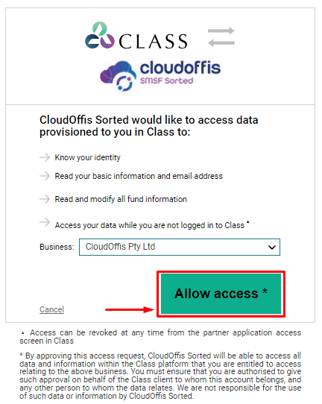Click the Know your identity permission text
The image size is (322, 404).
(88, 157)
